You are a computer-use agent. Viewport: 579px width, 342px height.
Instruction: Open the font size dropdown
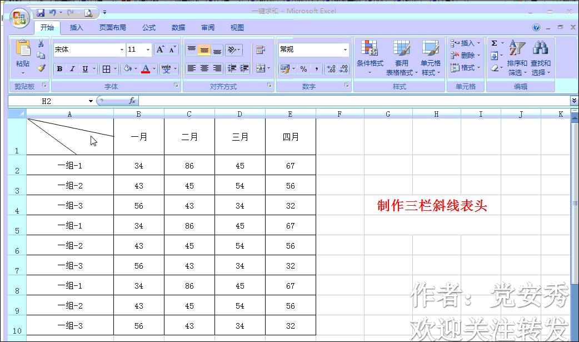tap(148, 49)
